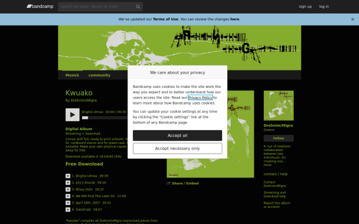This screenshot has height=224, width=359.
Task: Accept all cookies
Action: coord(178,136)
